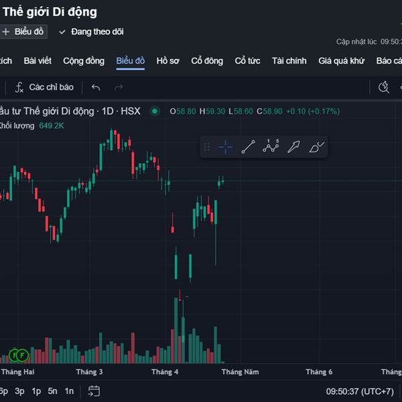The height and width of the screenshot is (402, 402).
Task: Click the redo arrow icon
Action: point(118,87)
